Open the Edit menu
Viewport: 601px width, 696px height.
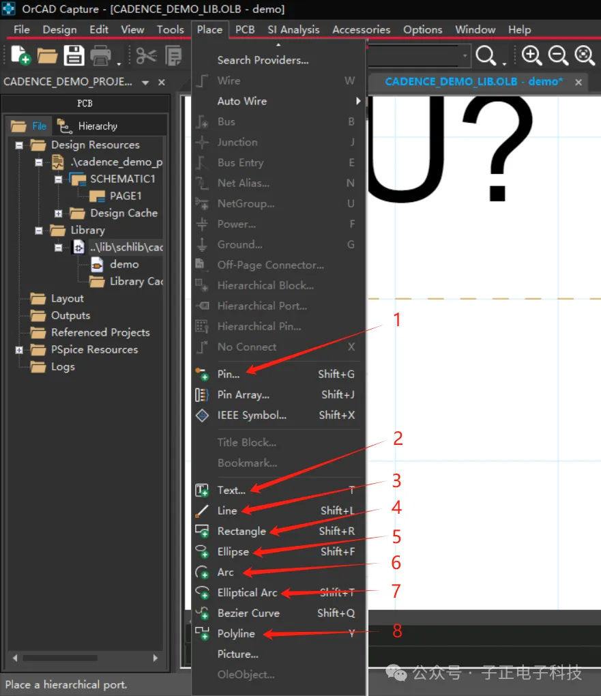98,30
